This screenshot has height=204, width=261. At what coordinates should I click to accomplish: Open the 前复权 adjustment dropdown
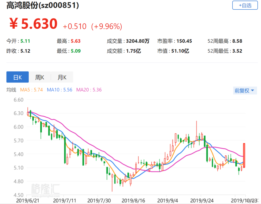tap(245, 91)
